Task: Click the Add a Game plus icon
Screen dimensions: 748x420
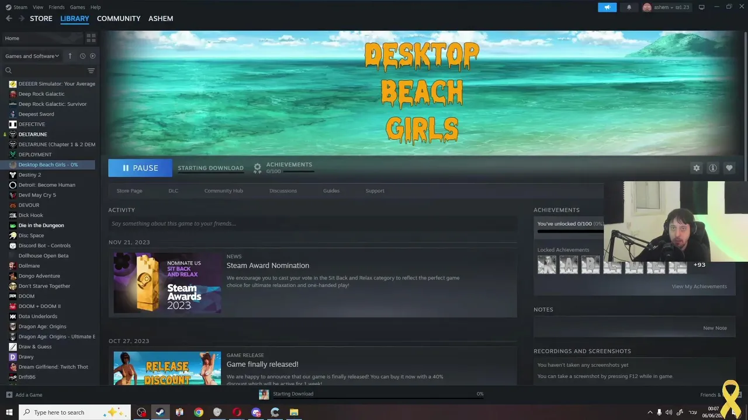Action: click(x=9, y=395)
